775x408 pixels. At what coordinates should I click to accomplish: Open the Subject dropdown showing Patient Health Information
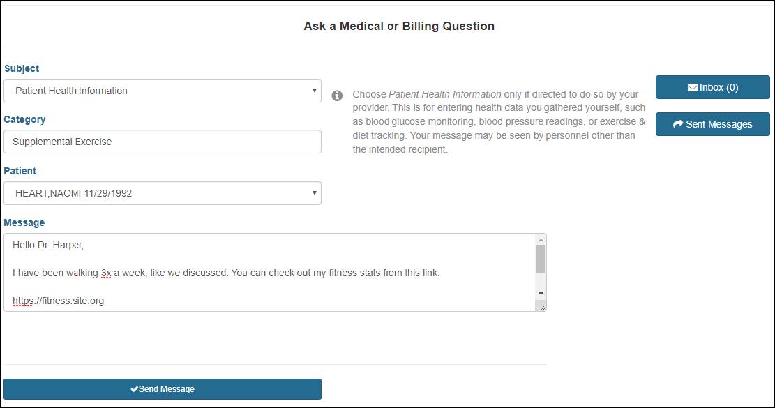[162, 91]
